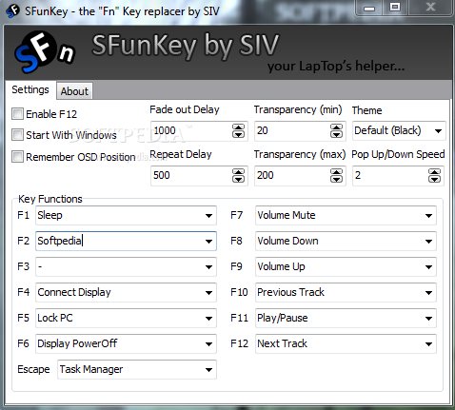The image size is (455, 410).
Task: Expand the F2 Softpedia combo box arrow
Action: coord(208,242)
